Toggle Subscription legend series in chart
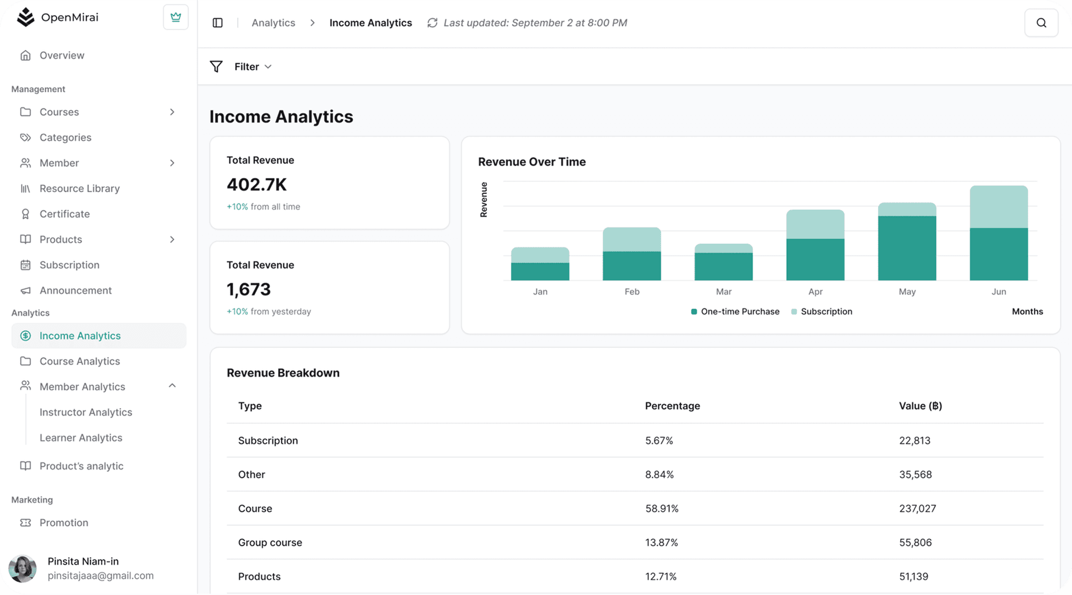The image size is (1072, 595). point(821,312)
